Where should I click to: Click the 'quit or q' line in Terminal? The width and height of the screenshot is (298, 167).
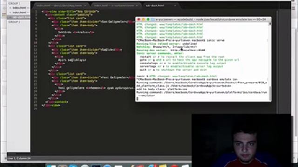pos(173,70)
